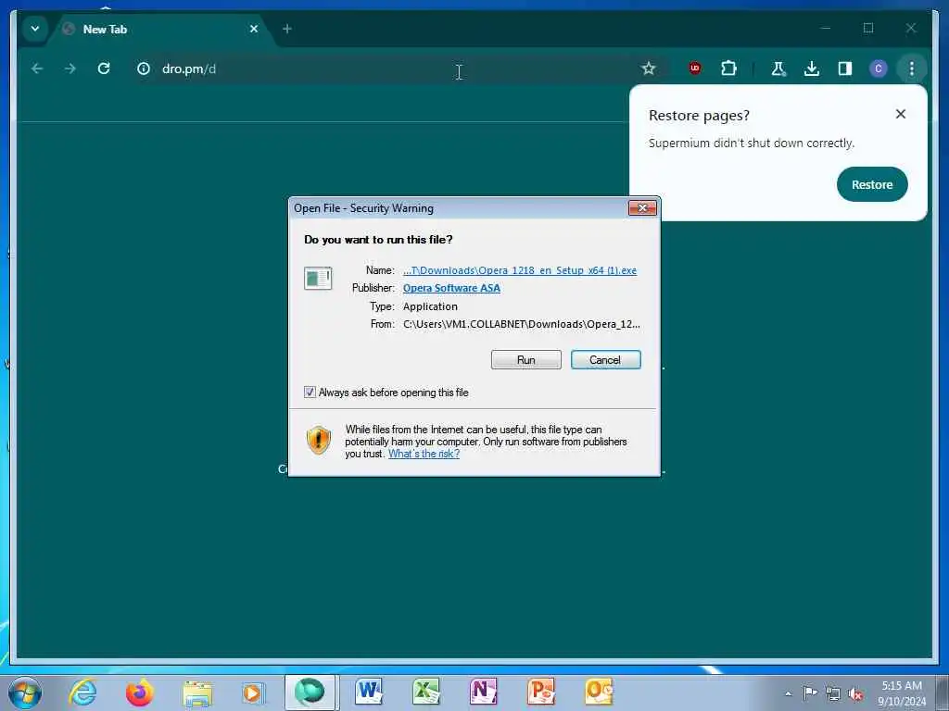Click the Opera setup file name link
Screen dimensions: 949x711
pos(520,270)
